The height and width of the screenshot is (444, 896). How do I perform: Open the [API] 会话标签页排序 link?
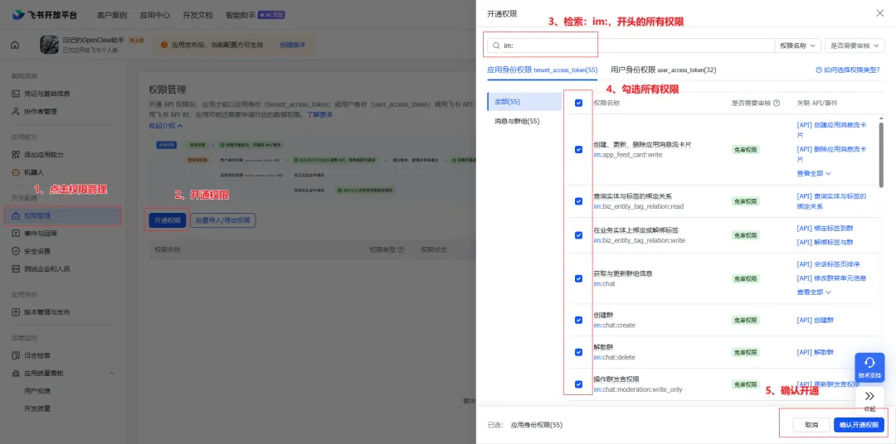tap(828, 264)
